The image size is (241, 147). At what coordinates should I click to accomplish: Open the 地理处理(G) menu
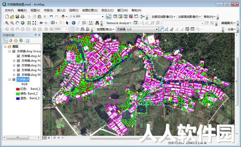[x=90, y=10]
